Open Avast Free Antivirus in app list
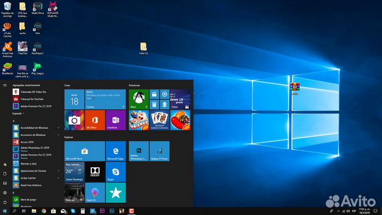 (36, 185)
